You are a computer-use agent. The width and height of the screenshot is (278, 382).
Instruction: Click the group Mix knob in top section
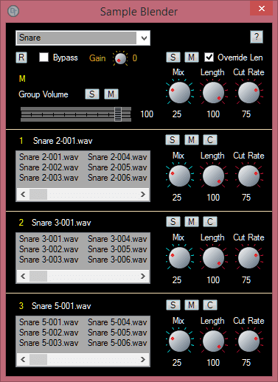[179, 92]
